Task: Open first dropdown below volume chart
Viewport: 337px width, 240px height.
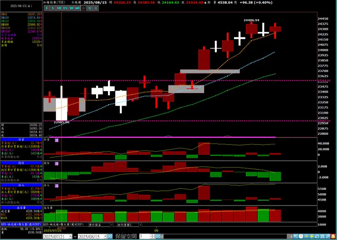Action: (112, 225)
